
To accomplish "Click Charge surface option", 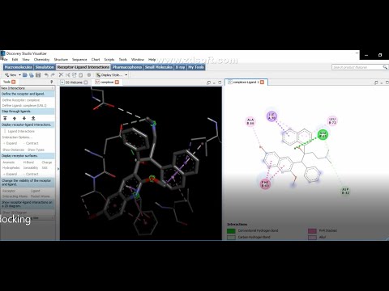I will pos(47,162).
